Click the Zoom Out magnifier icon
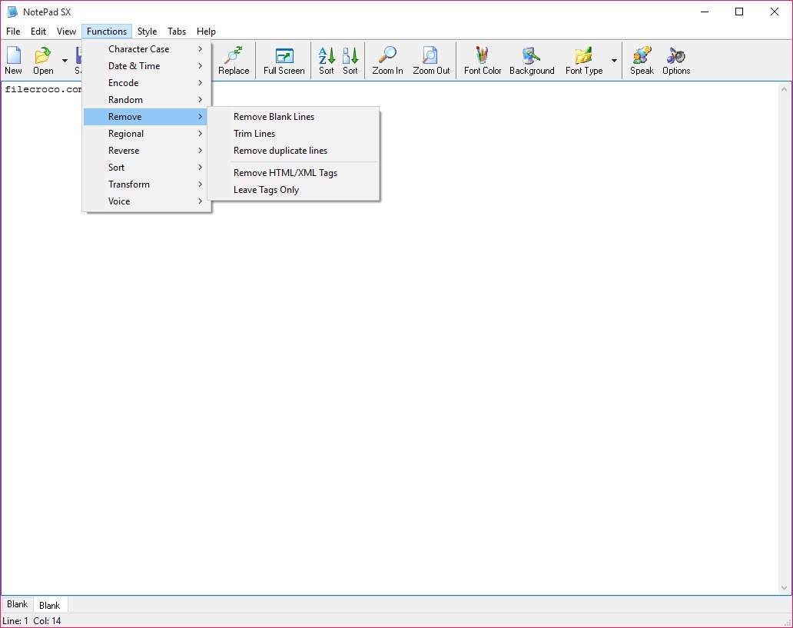The width and height of the screenshot is (793, 628). 431,60
